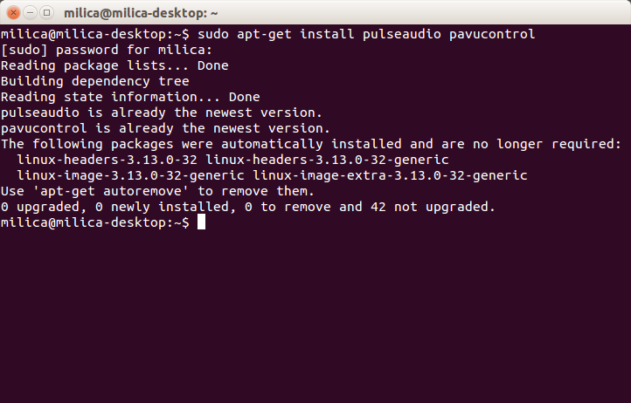Click the last milica@milica-desktop prompt
Viewport: 631px width, 403px height.
pos(94,222)
